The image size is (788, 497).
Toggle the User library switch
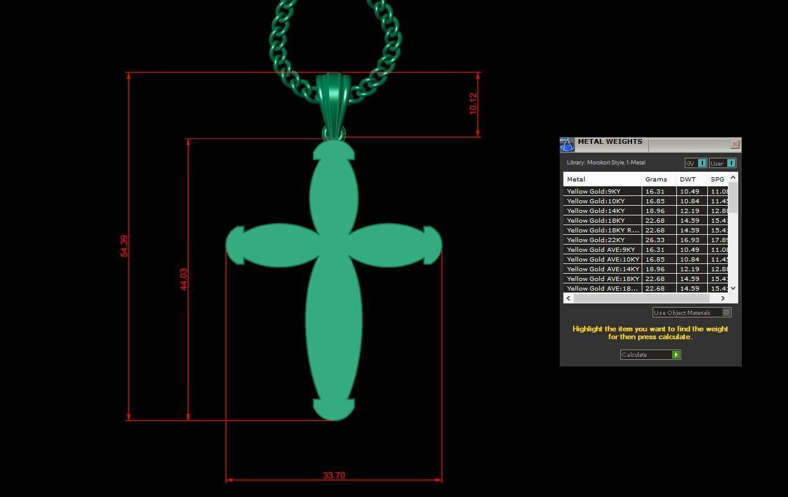(722, 163)
